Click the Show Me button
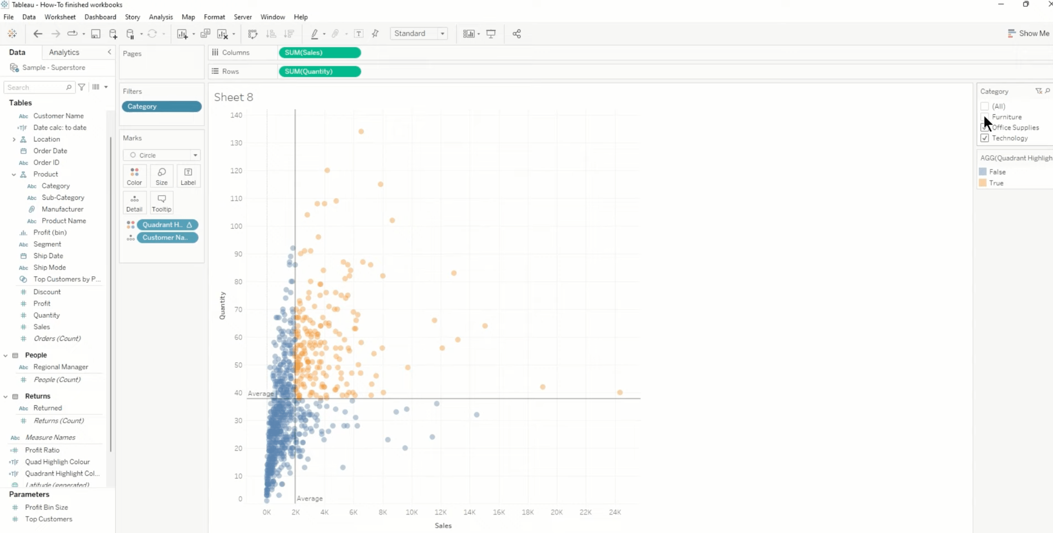The height and width of the screenshot is (533, 1053). click(x=1028, y=34)
